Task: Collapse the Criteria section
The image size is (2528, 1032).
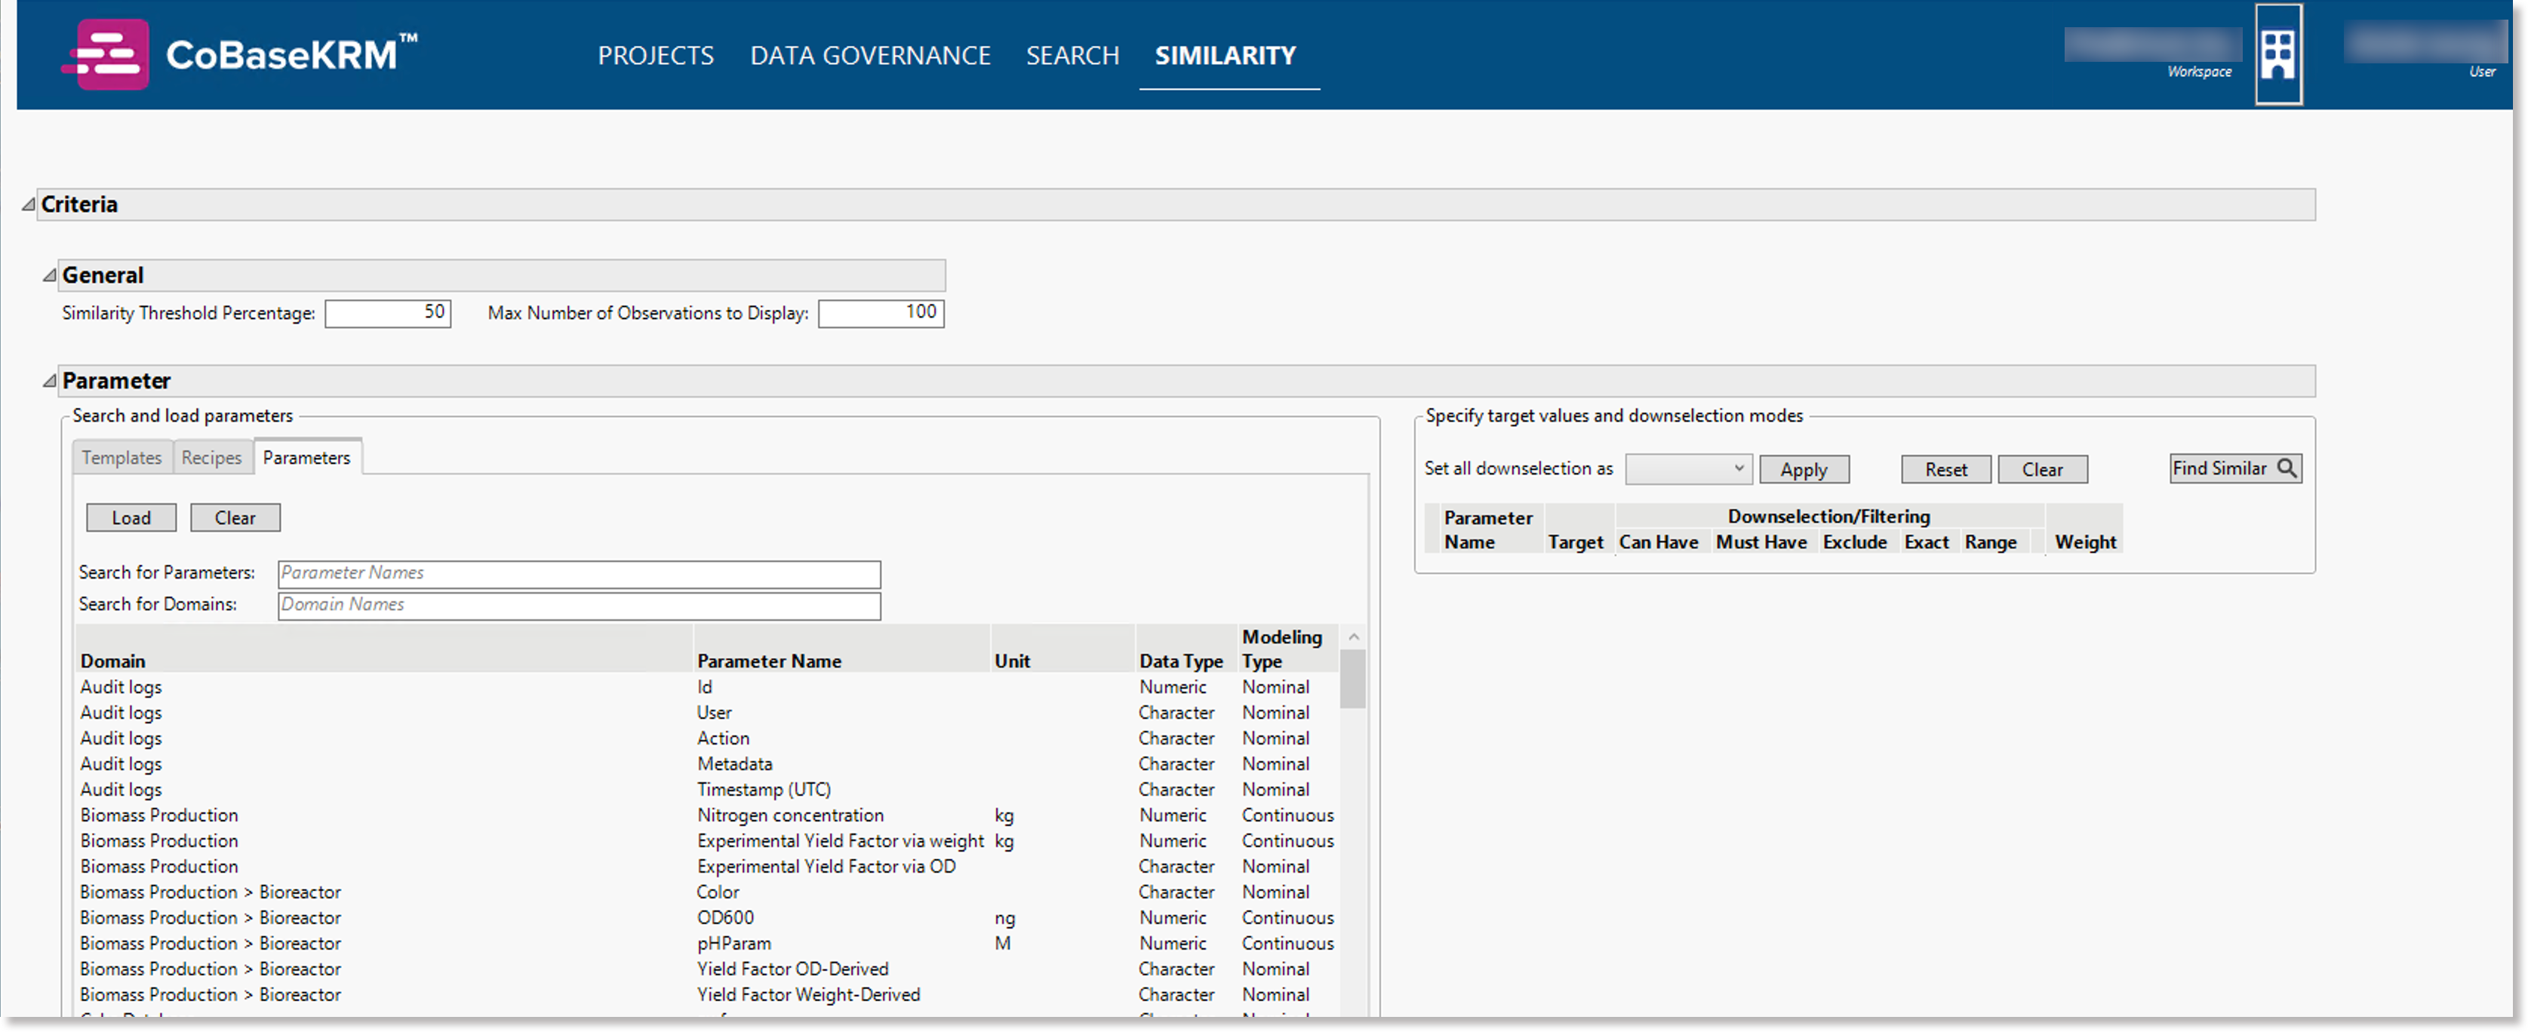Action: [x=29, y=205]
